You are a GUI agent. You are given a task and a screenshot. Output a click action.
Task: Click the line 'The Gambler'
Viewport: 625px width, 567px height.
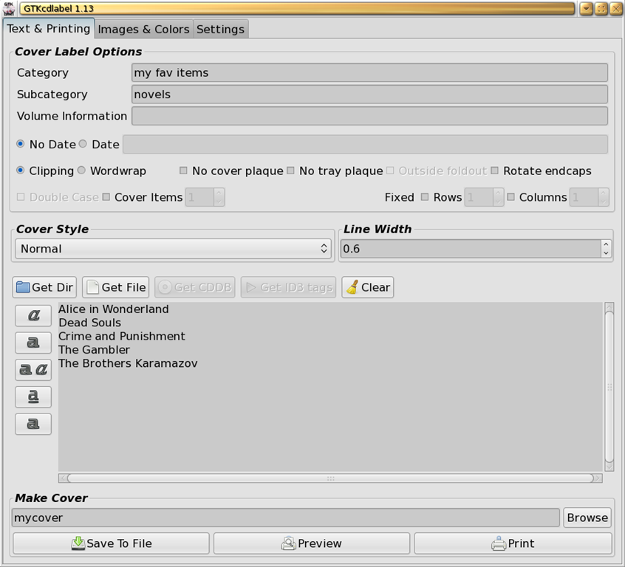[94, 350]
